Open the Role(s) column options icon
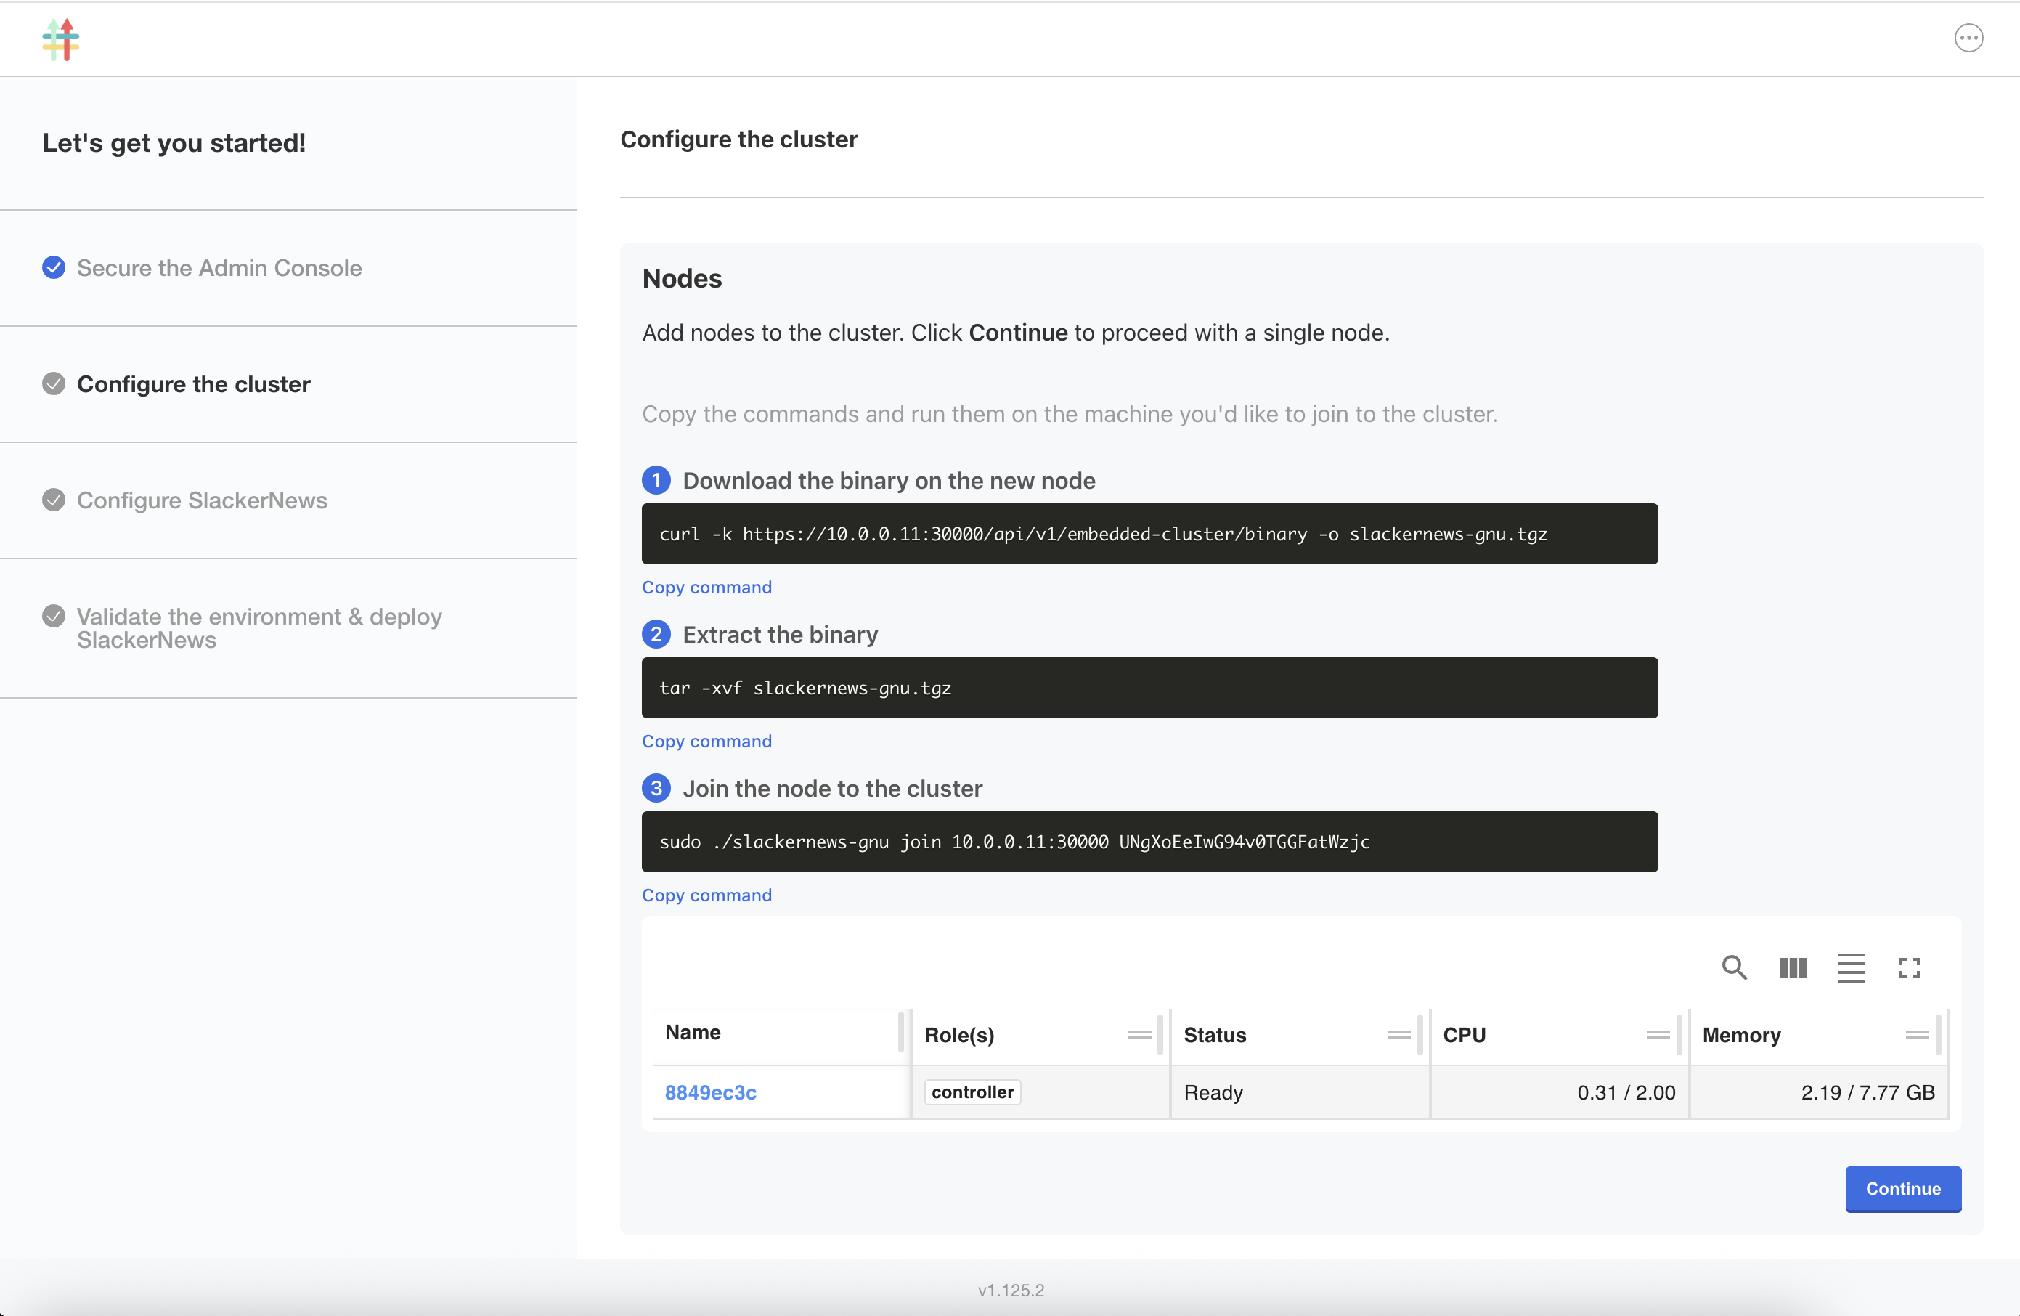This screenshot has height=1316, width=2020. pyautogui.click(x=1139, y=1034)
